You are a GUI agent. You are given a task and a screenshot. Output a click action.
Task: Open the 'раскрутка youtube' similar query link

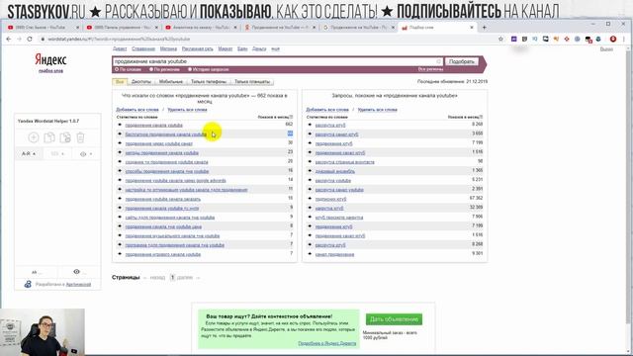[333, 180]
